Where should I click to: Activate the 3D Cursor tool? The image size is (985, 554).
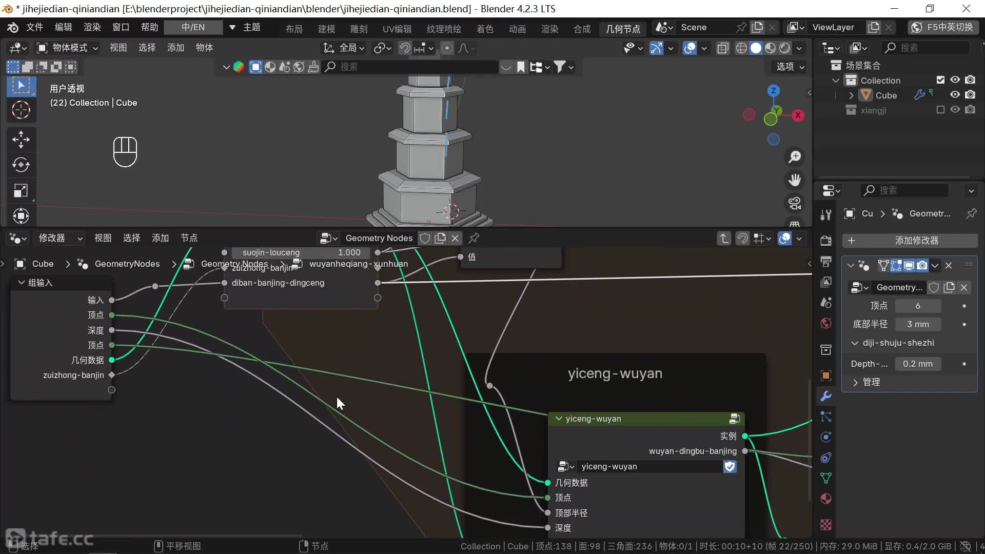[21, 110]
